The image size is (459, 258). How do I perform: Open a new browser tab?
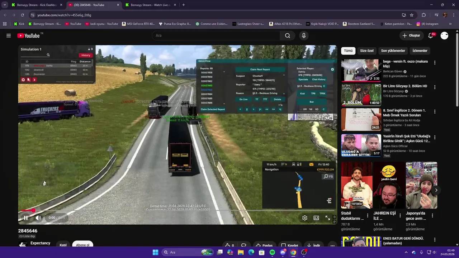184,5
